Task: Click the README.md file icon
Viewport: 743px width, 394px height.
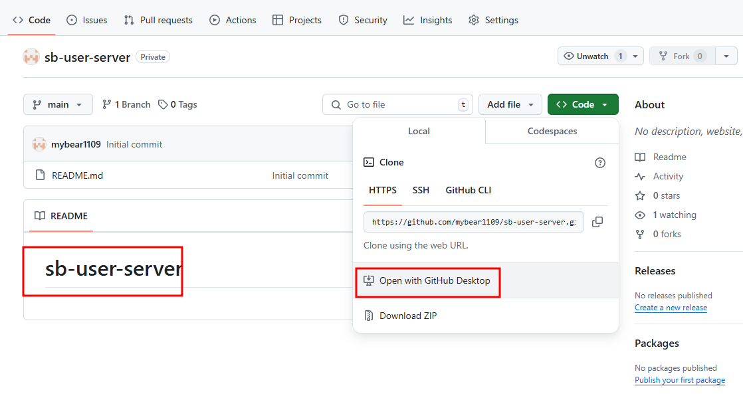Action: pyautogui.click(x=41, y=175)
